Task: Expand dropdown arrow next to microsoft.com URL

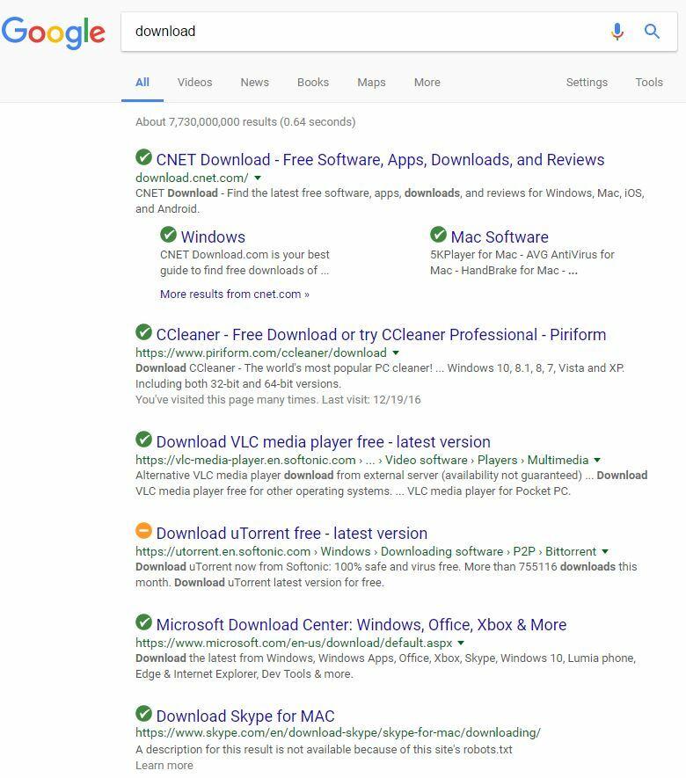Action: click(x=461, y=643)
